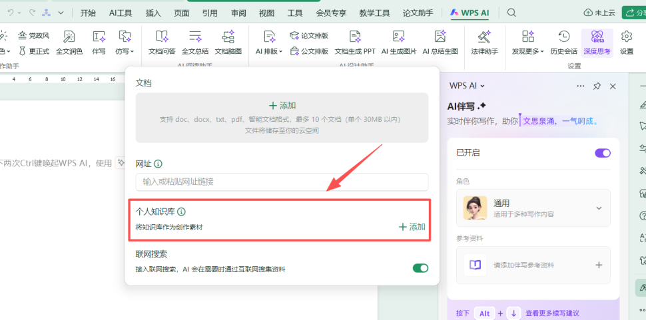Image resolution: width=646 pixels, height=320 pixels.
Task: Open the 党政风 writing style tool
Action: pyautogui.click(x=34, y=36)
